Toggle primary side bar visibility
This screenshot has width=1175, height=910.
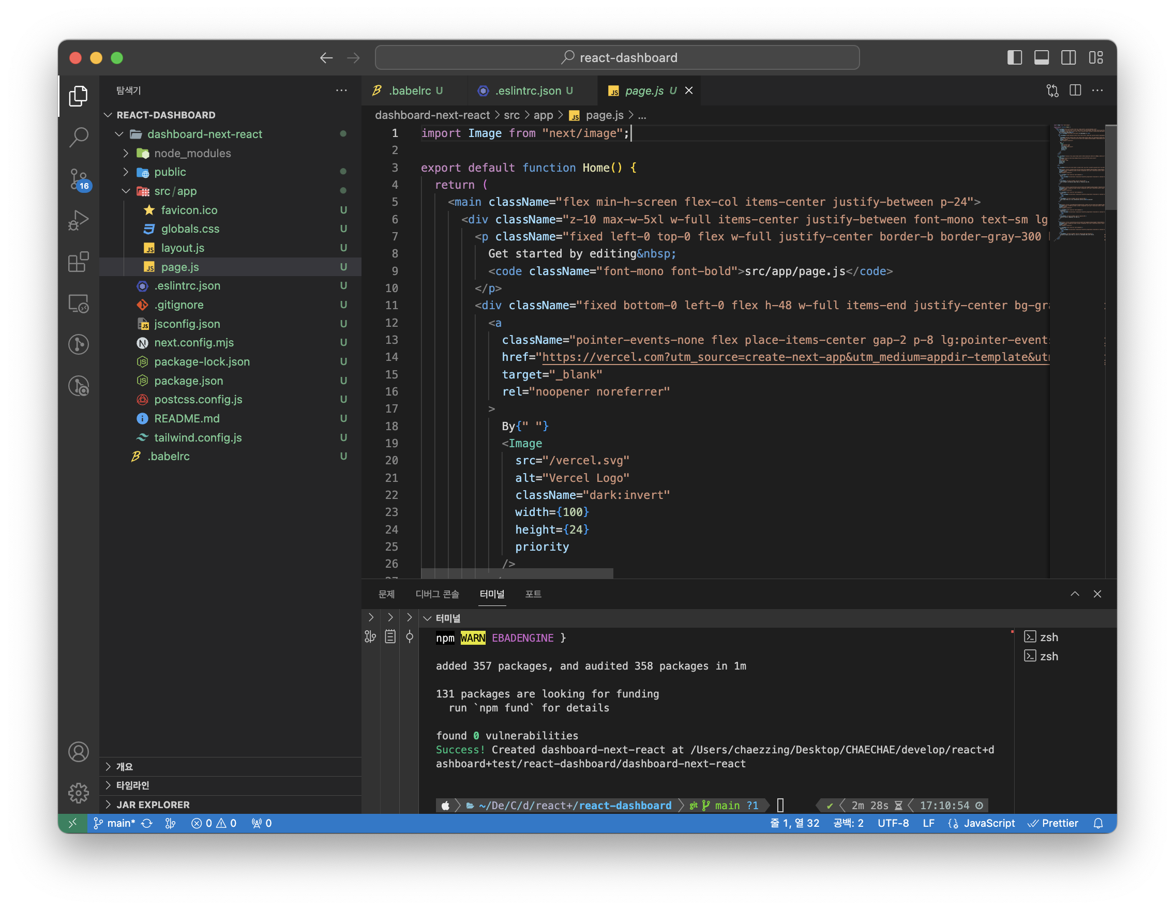(x=1014, y=57)
